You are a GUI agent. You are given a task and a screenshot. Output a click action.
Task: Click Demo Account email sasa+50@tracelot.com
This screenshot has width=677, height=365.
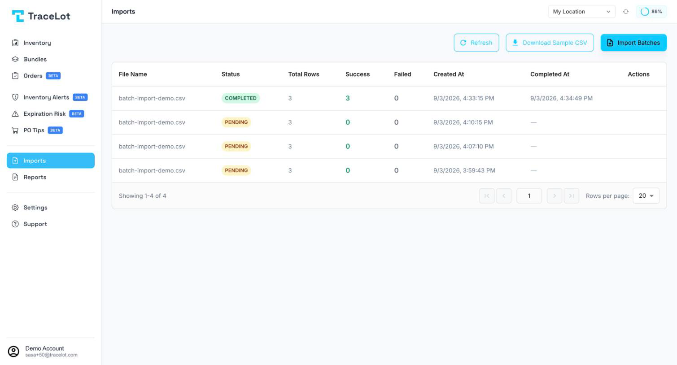coord(51,355)
